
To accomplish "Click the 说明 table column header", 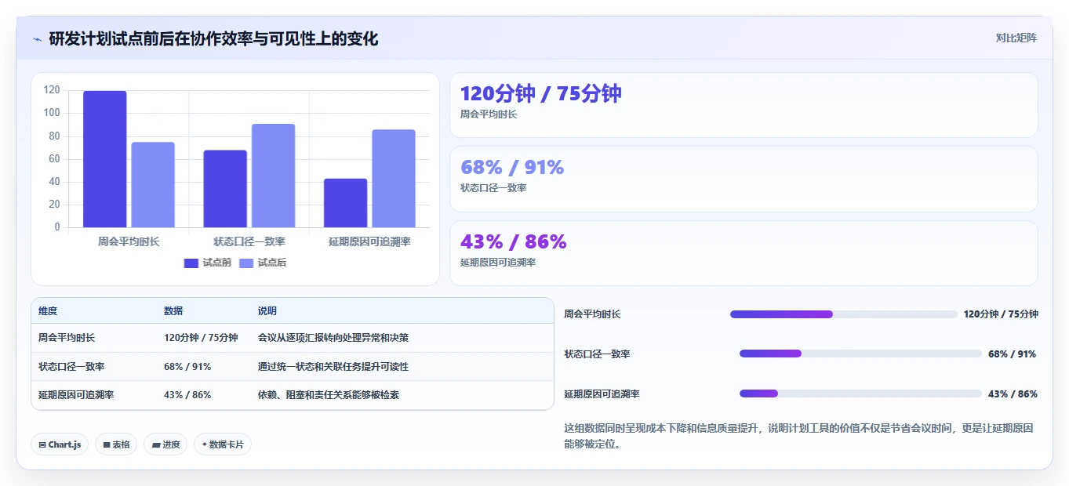I will [x=267, y=311].
